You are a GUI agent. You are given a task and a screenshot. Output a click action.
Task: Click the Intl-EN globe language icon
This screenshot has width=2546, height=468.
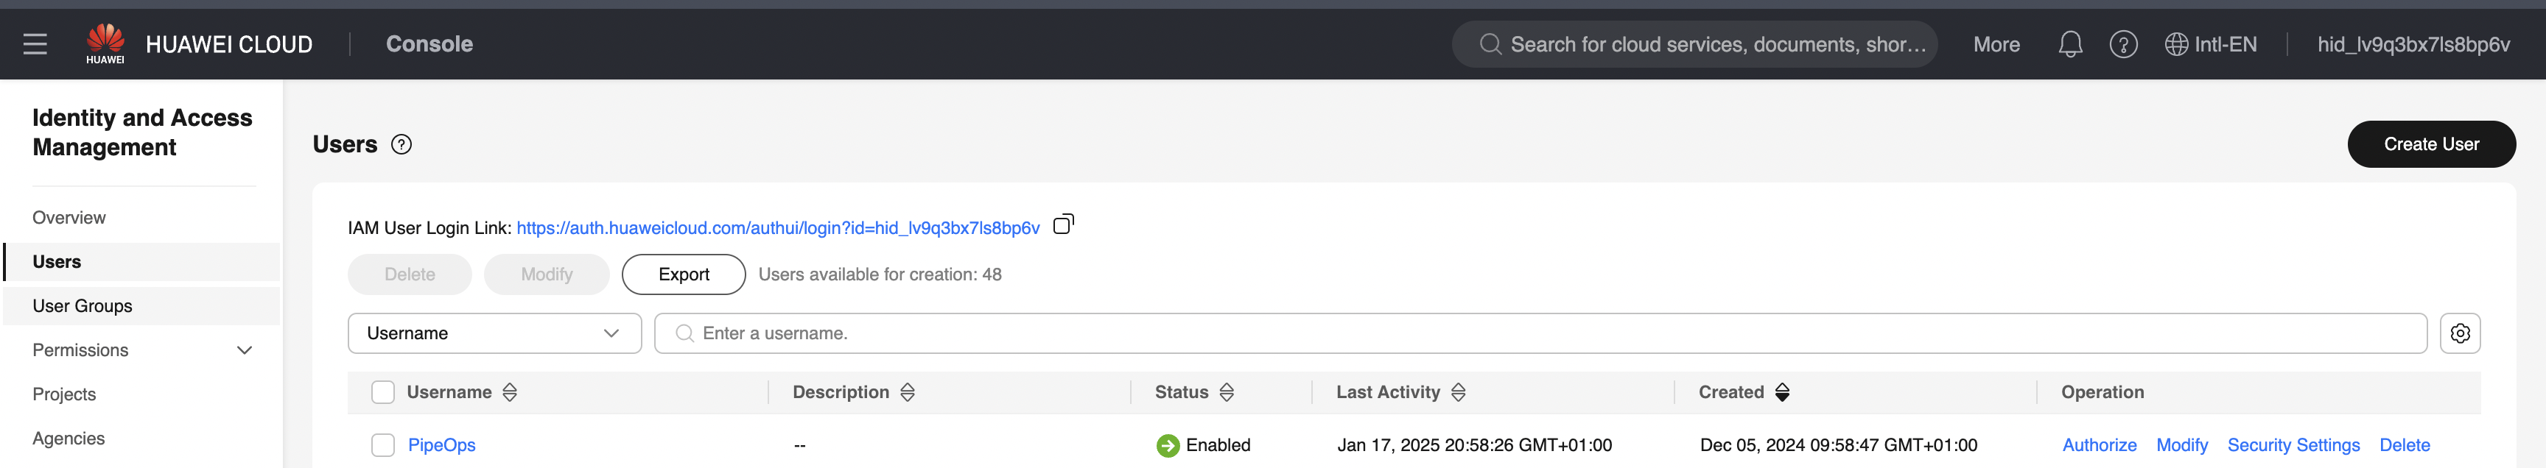2175,44
